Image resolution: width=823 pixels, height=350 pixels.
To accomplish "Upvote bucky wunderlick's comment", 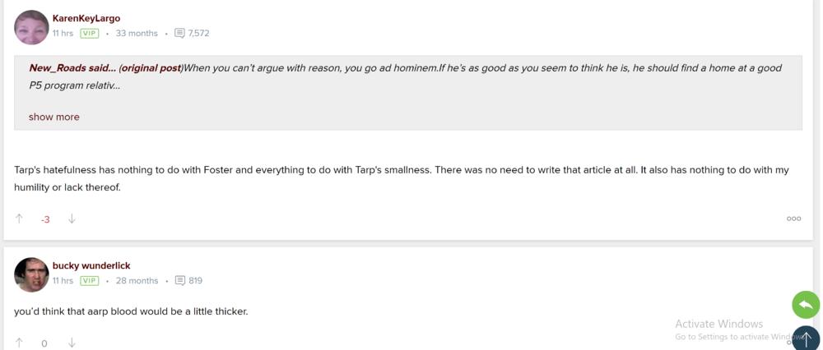I will [x=19, y=343].
